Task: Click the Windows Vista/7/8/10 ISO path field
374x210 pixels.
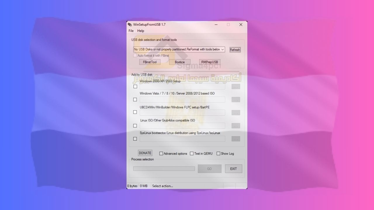Action: [182, 100]
